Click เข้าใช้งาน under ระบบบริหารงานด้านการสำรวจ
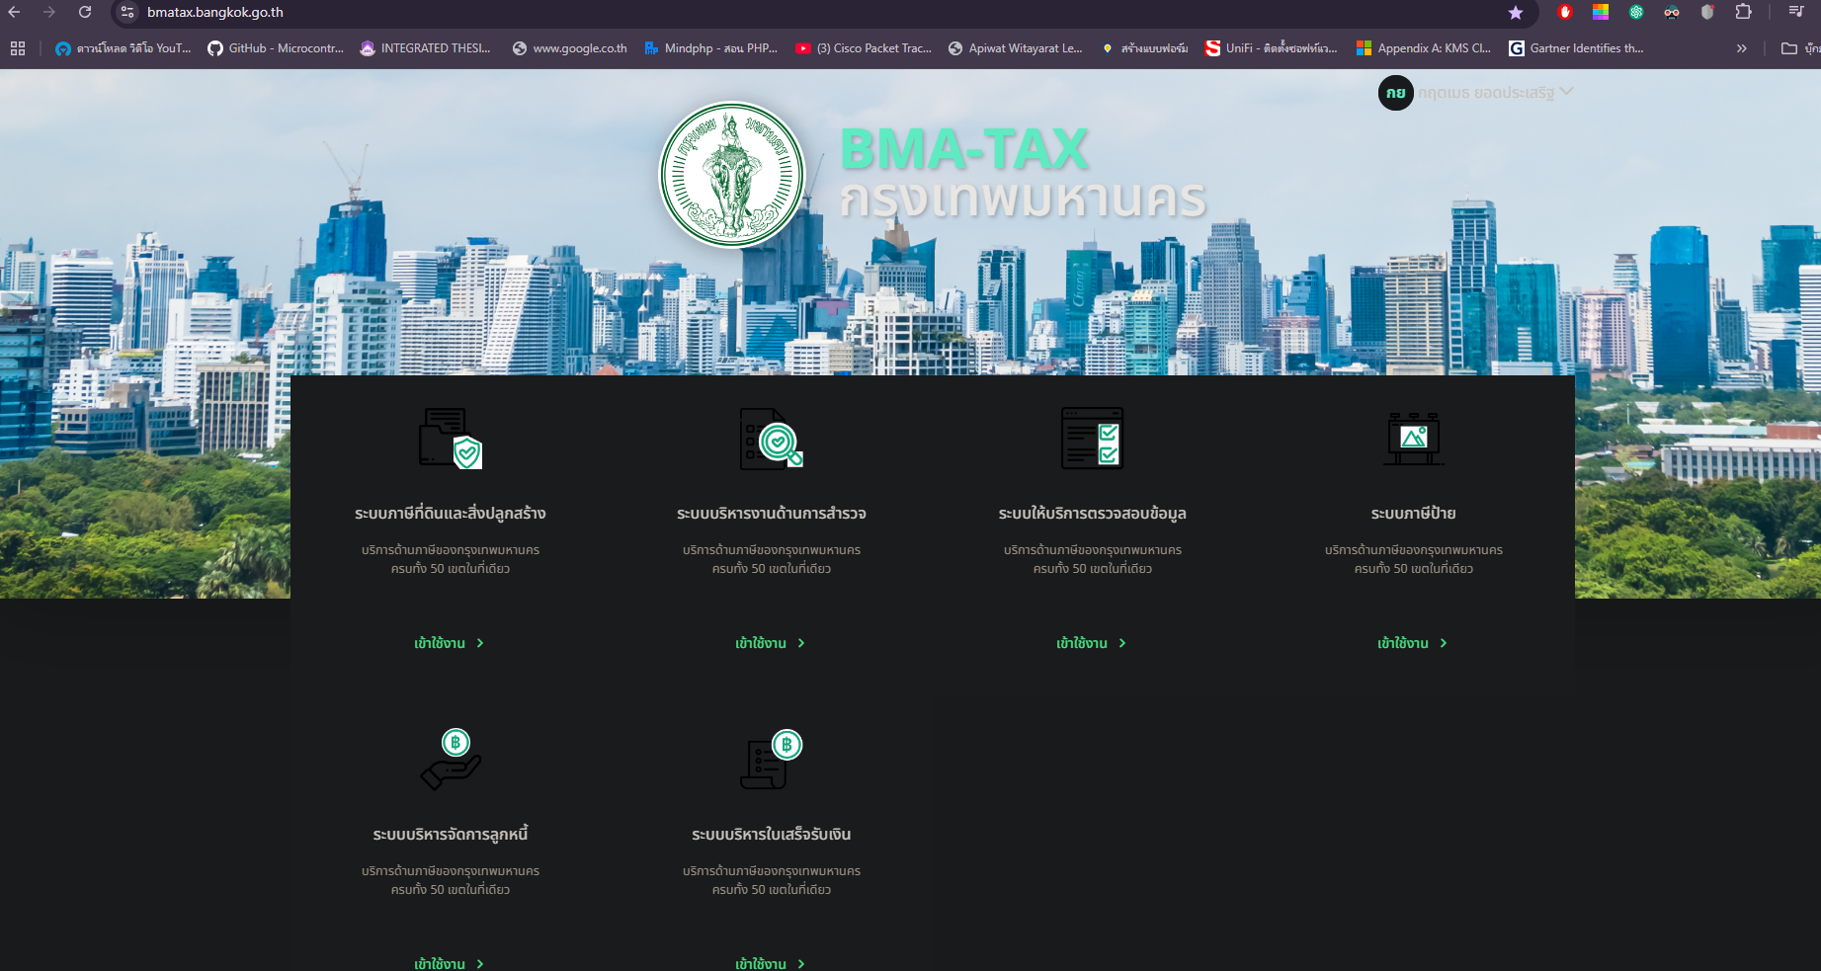This screenshot has height=971, width=1821. pyautogui.click(x=771, y=643)
